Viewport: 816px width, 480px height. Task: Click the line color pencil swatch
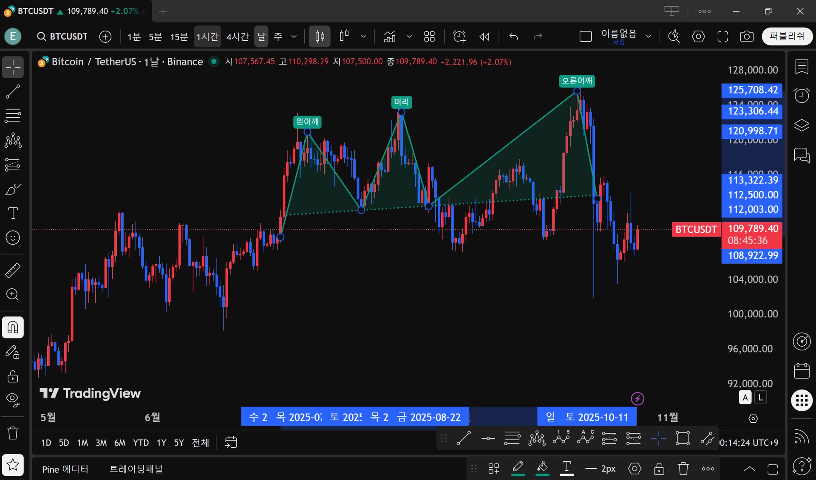click(518, 468)
